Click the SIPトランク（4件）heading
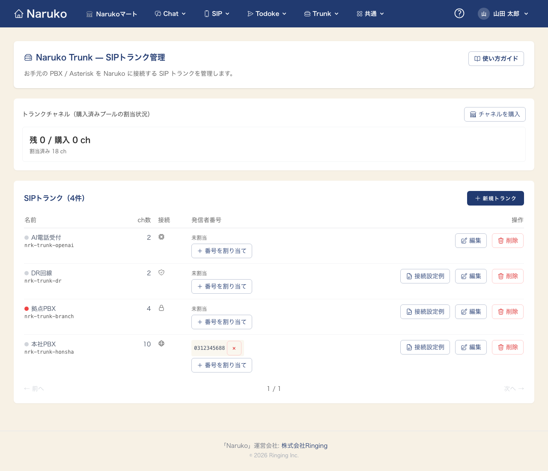Viewport: 548px width, 471px height. click(x=54, y=198)
